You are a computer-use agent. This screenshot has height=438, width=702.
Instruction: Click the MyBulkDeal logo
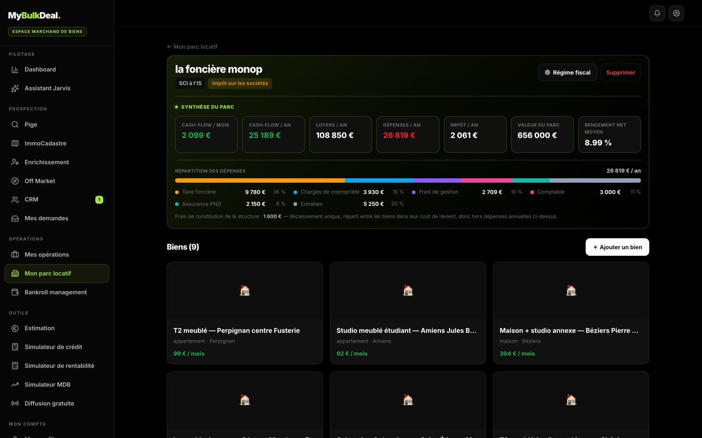[x=34, y=16]
